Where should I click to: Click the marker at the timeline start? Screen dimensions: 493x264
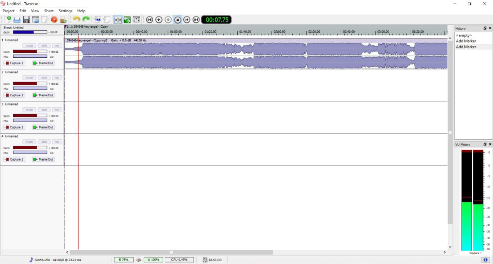(x=65, y=27)
